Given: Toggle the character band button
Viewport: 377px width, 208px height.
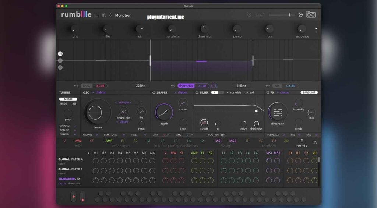Looking at the screenshot, I should (x=186, y=86).
